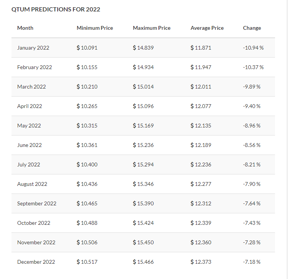
Task: Click April 2022 average price $12.077
Action: point(201,106)
